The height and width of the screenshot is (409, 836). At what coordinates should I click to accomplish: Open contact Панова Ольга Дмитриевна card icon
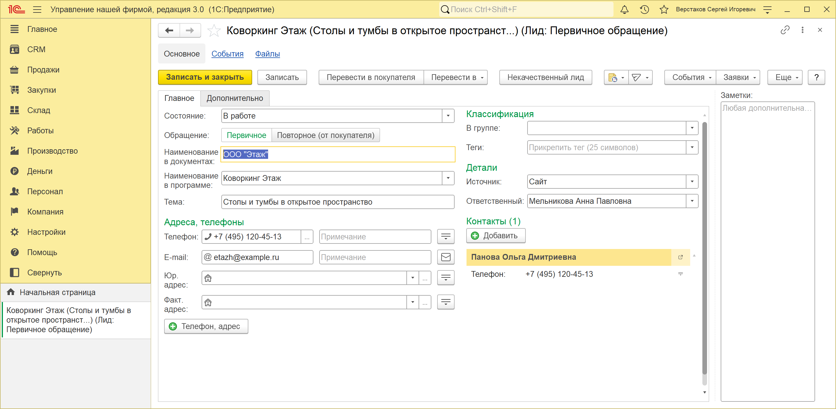[681, 257]
